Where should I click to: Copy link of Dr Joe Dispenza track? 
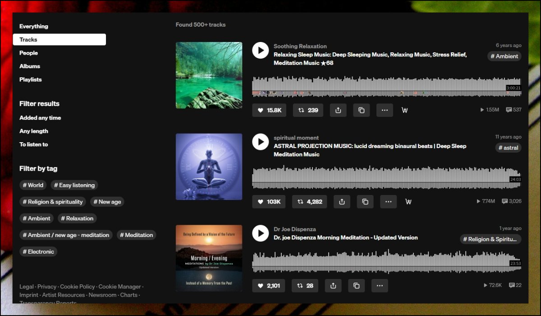[357, 286]
